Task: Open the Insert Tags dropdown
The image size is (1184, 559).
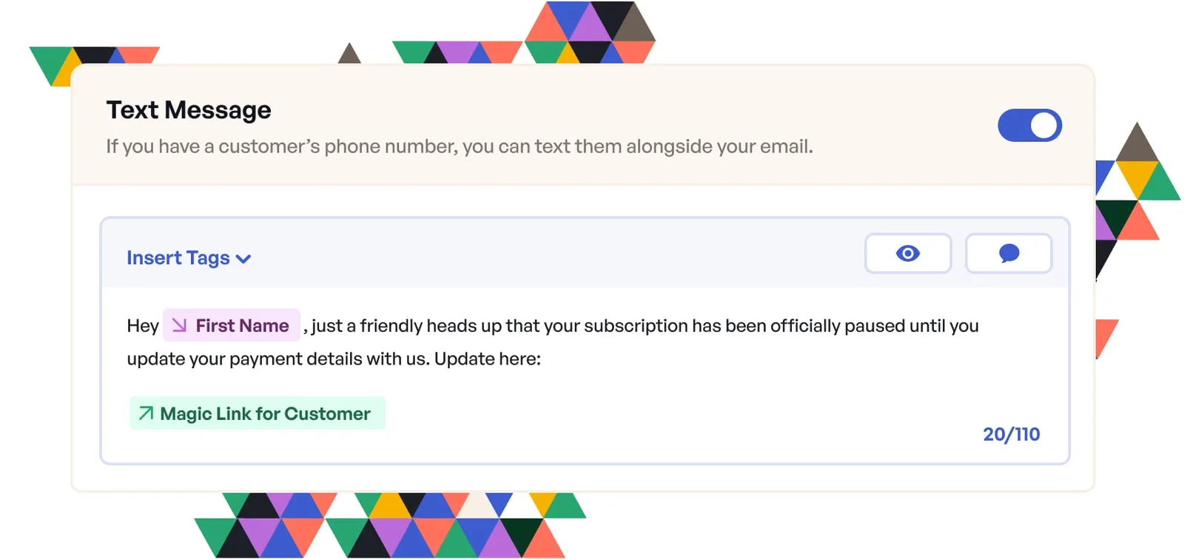Action: click(189, 258)
